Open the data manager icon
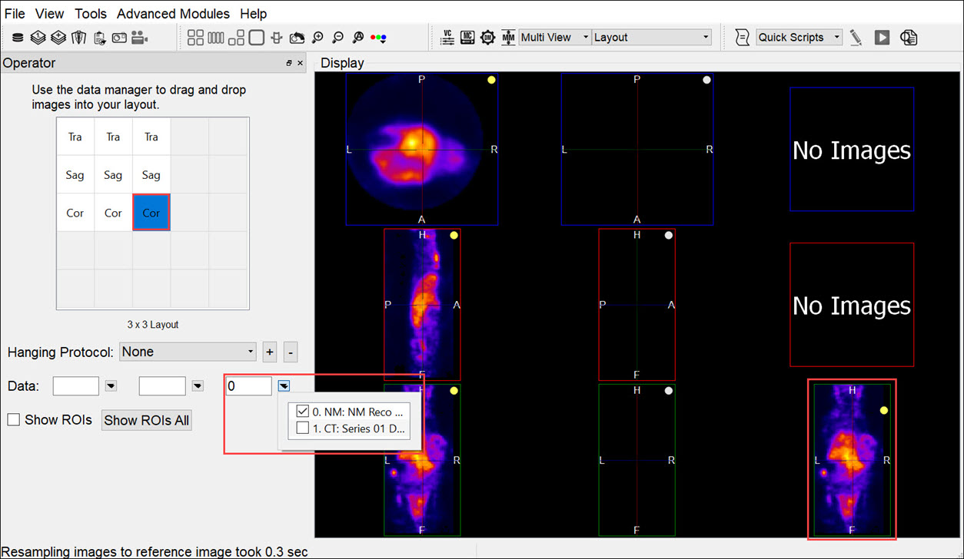964x559 pixels. (x=17, y=37)
